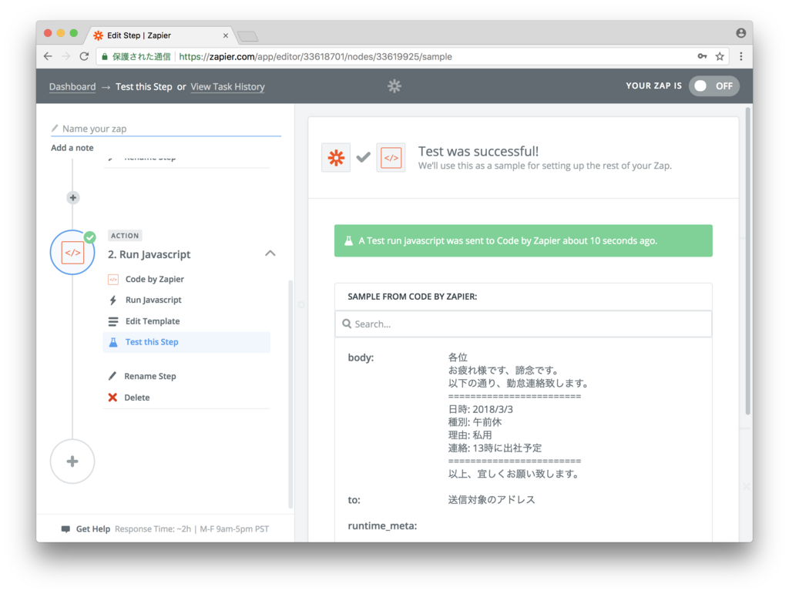The height and width of the screenshot is (594, 789).
Task: Click the browser forward arrow
Action: coord(66,56)
